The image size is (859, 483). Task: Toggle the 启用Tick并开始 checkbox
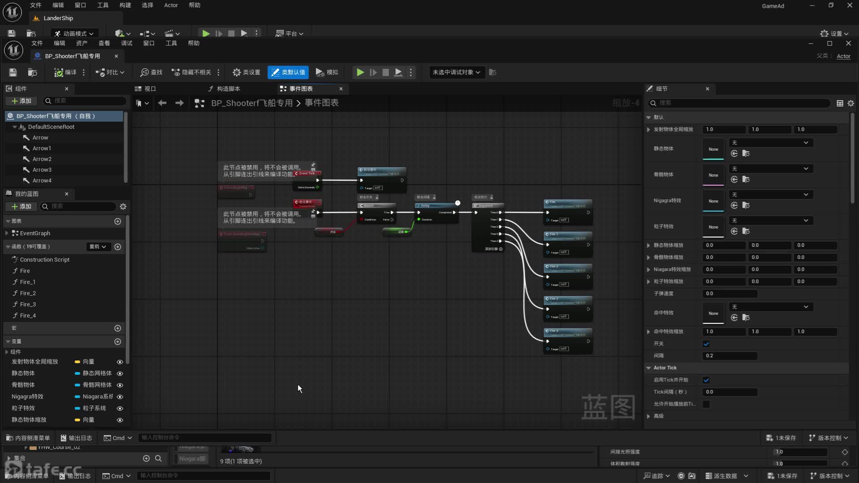[x=706, y=380]
